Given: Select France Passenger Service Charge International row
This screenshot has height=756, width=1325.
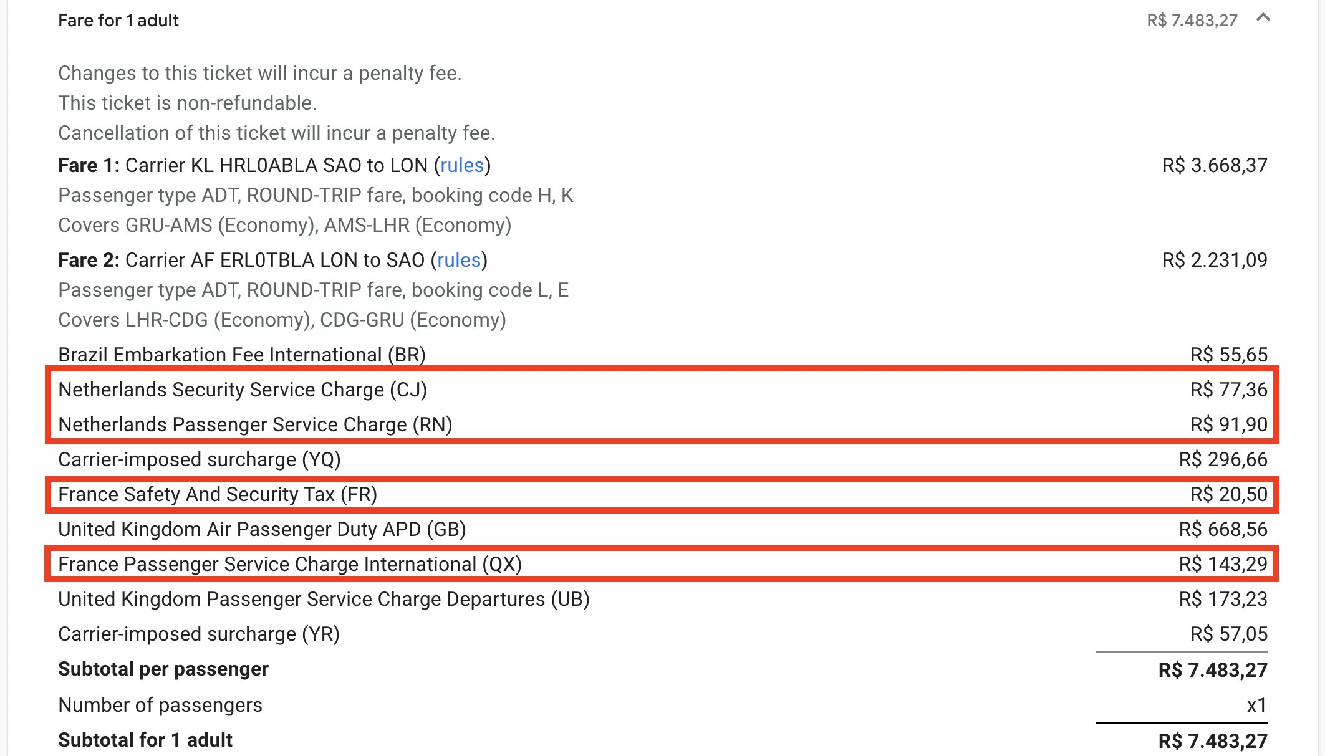Looking at the screenshot, I should 663,564.
